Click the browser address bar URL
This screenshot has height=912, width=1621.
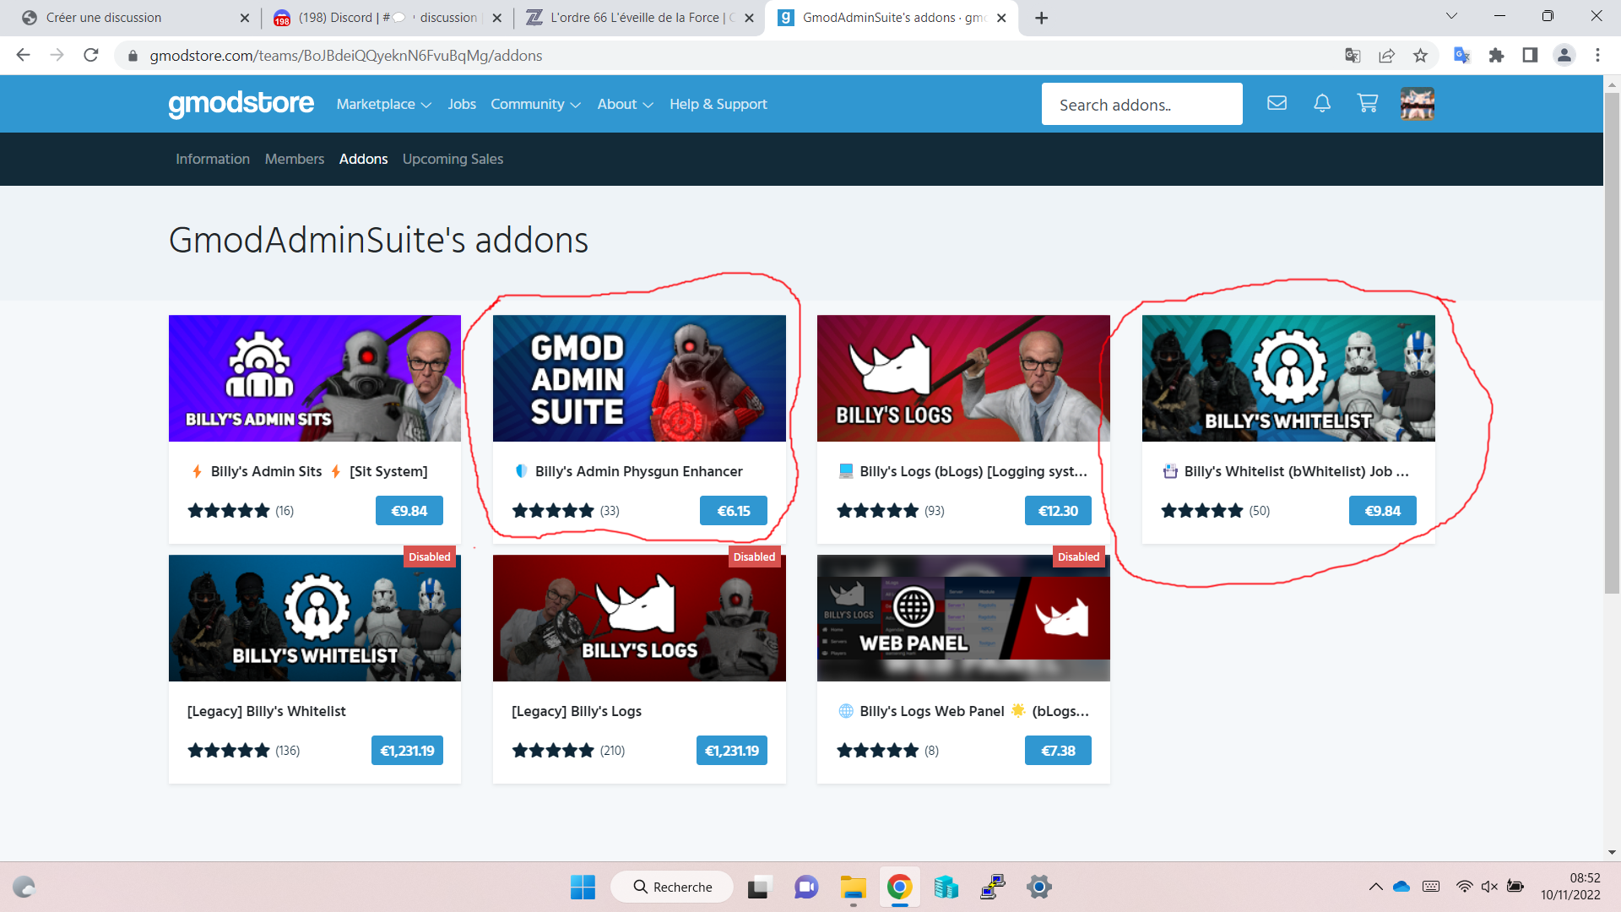coord(346,55)
